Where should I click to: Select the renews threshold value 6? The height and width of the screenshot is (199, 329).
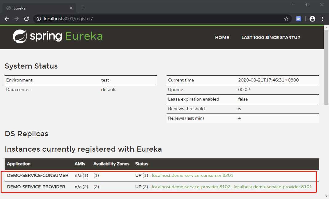tap(240, 109)
